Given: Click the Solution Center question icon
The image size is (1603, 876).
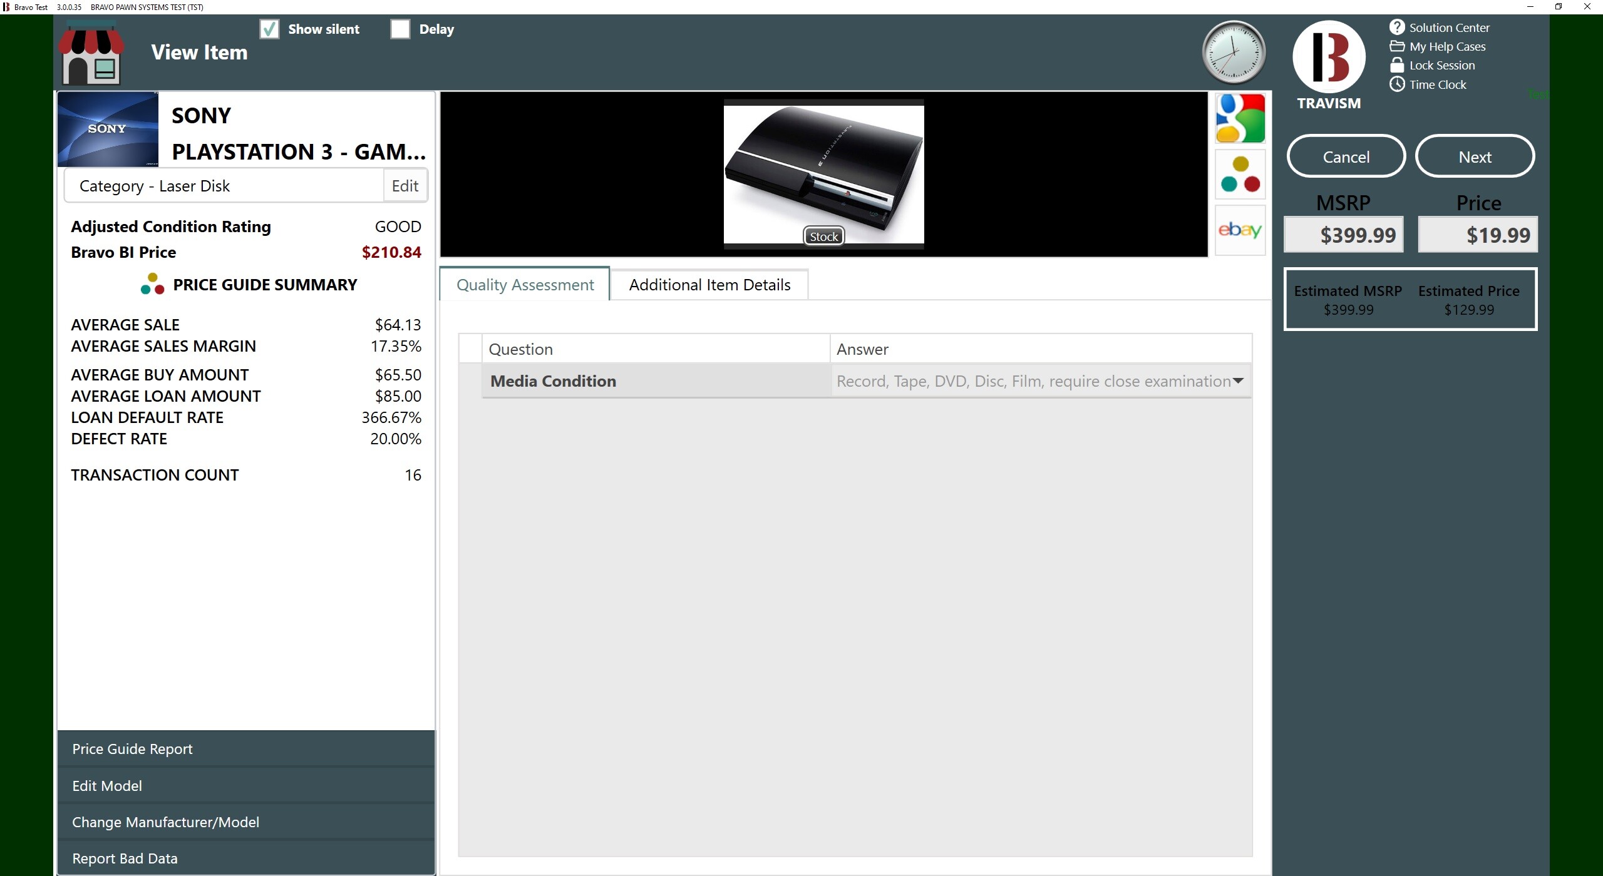Looking at the screenshot, I should tap(1397, 27).
